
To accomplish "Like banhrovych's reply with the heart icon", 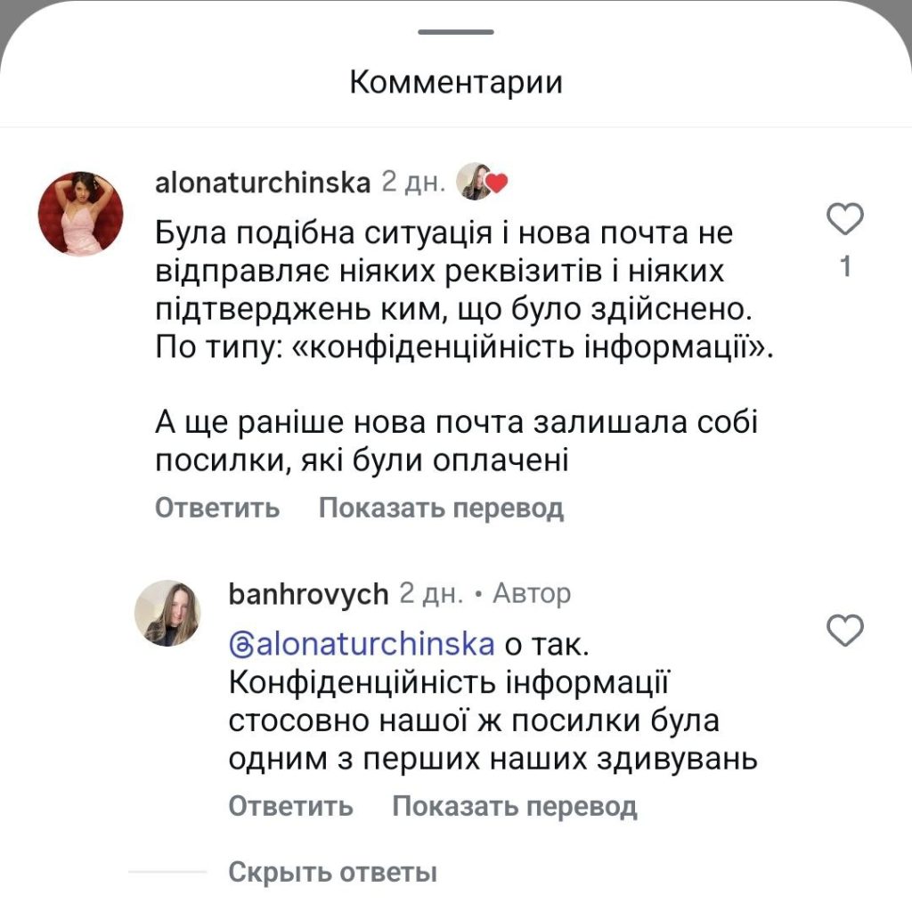I will pos(845,631).
